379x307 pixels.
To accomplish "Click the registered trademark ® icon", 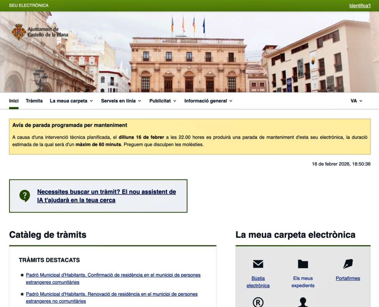I will [258, 303].
